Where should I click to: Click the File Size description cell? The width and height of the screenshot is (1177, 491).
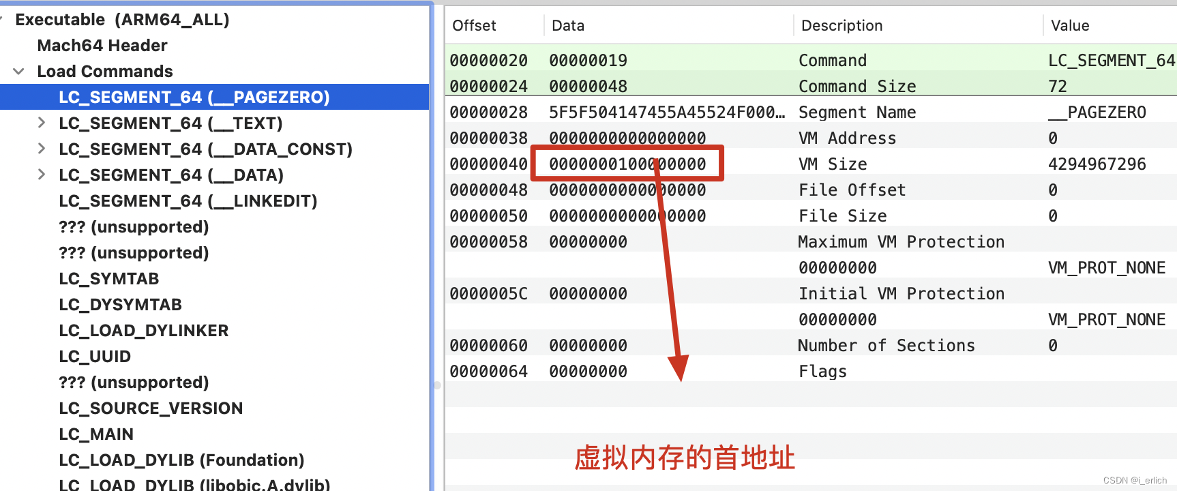(843, 216)
